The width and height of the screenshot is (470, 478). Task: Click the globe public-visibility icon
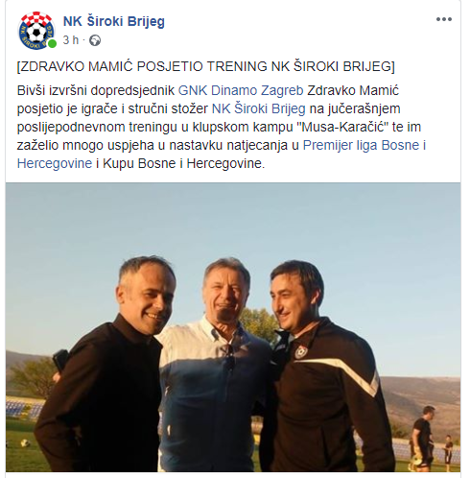[95, 40]
